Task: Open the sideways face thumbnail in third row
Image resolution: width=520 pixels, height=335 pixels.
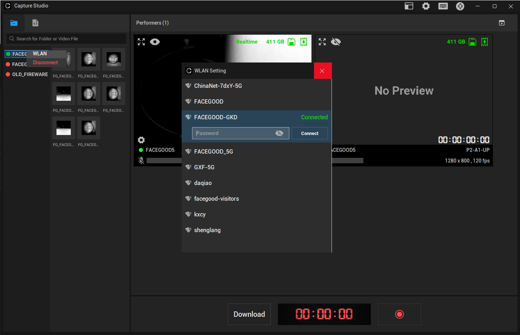Action: (89, 128)
